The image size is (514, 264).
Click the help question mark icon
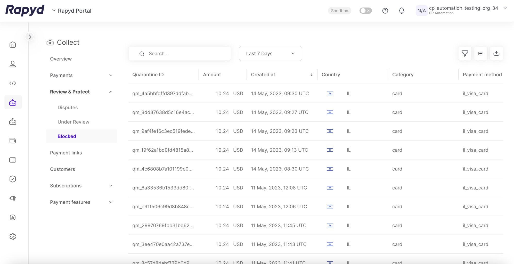[385, 11]
